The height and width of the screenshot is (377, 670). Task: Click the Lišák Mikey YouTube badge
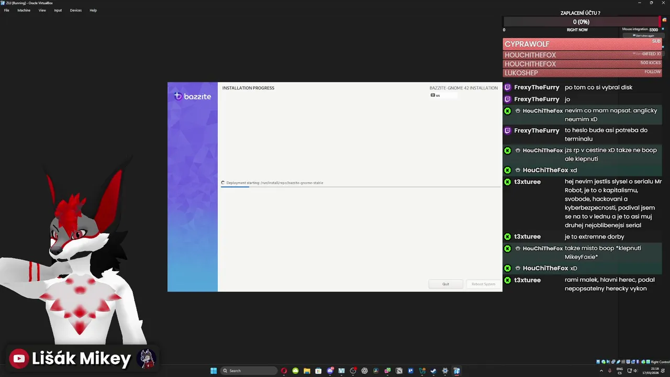pyautogui.click(x=81, y=359)
